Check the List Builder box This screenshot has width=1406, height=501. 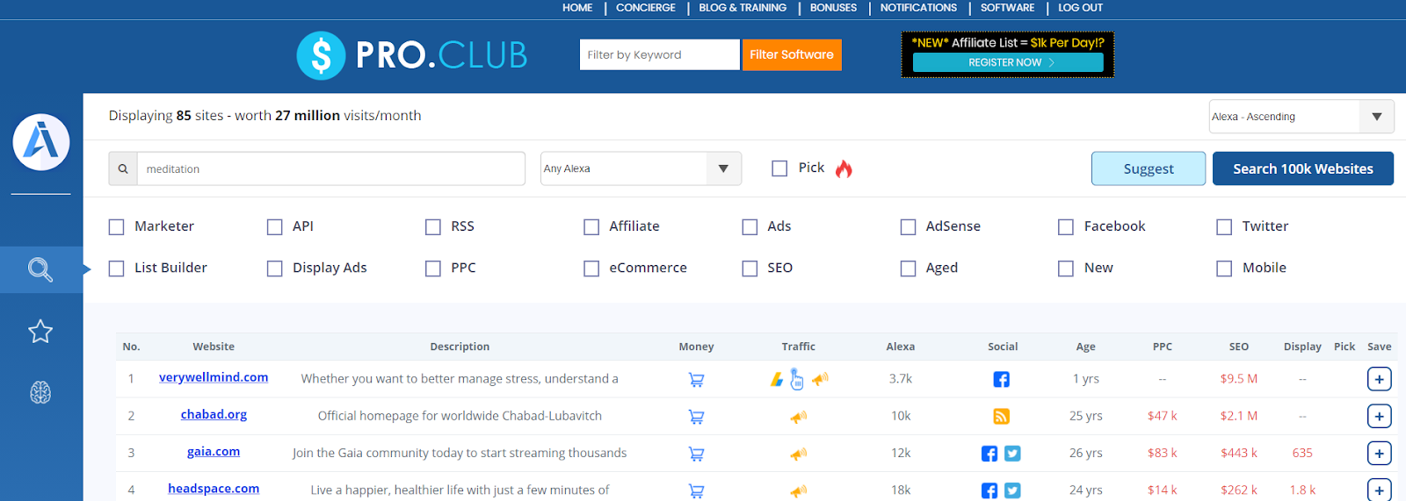[116, 268]
